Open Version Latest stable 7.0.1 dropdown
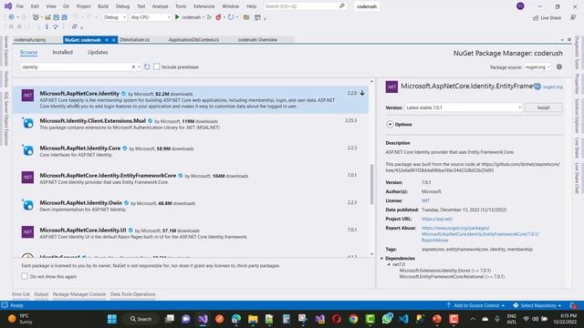 coord(464,108)
